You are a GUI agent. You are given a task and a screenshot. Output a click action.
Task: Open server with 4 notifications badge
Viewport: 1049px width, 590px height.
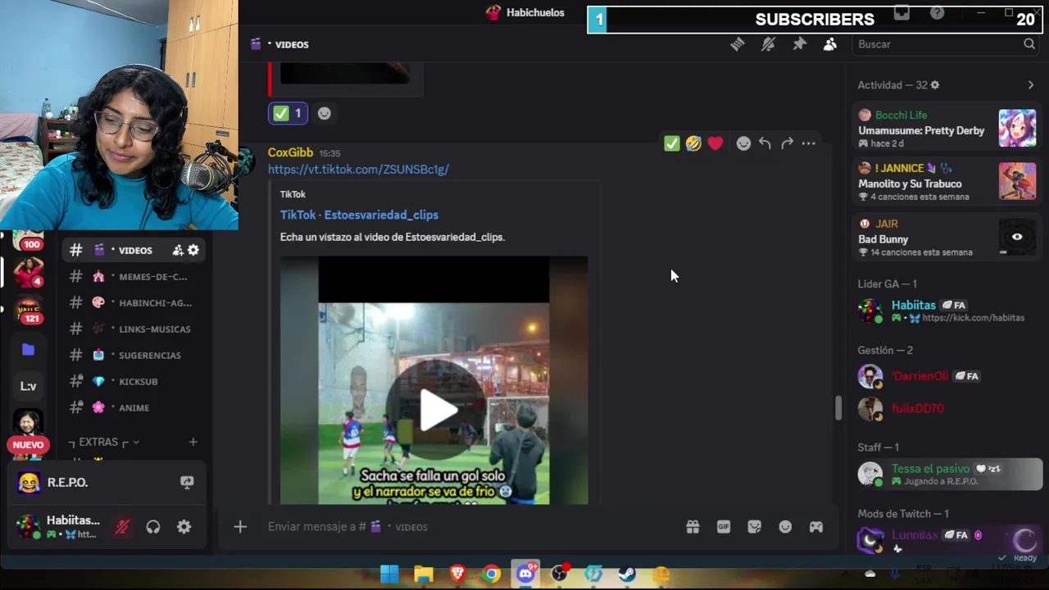point(28,272)
